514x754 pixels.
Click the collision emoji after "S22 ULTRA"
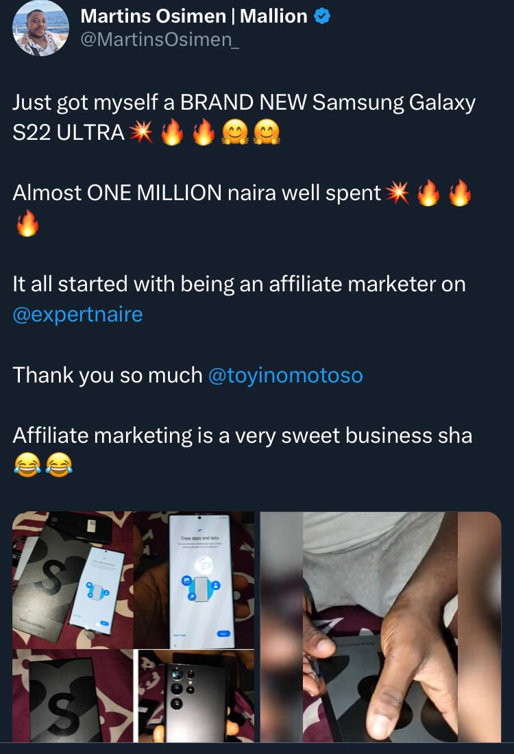coord(141,132)
